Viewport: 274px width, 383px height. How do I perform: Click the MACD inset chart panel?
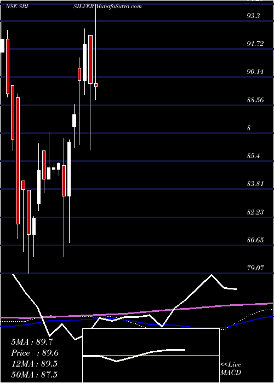click(151, 356)
